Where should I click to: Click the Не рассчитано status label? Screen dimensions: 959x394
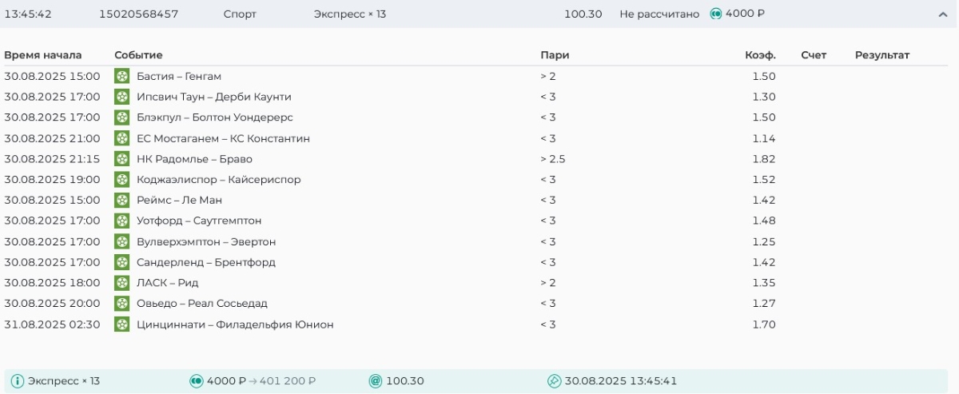[659, 14]
